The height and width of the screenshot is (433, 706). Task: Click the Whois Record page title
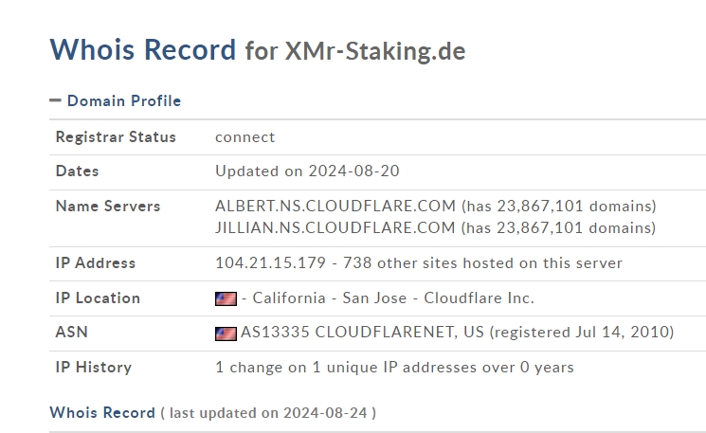tap(143, 49)
